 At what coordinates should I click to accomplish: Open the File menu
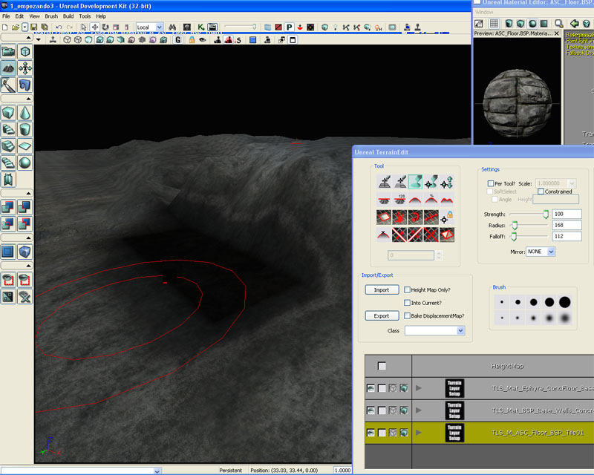(x=6, y=16)
